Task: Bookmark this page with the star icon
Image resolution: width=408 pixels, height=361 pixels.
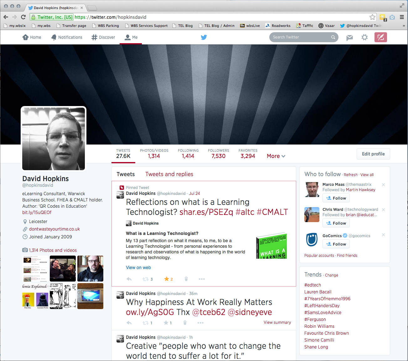Action: point(372,17)
